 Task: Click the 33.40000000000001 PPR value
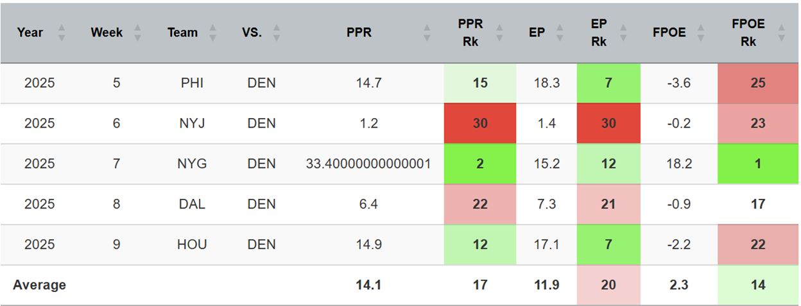[x=368, y=164]
